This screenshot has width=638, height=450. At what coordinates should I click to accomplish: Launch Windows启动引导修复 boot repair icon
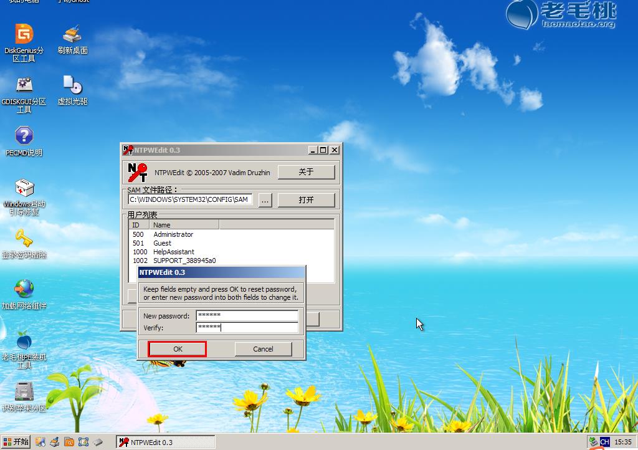pyautogui.click(x=24, y=188)
